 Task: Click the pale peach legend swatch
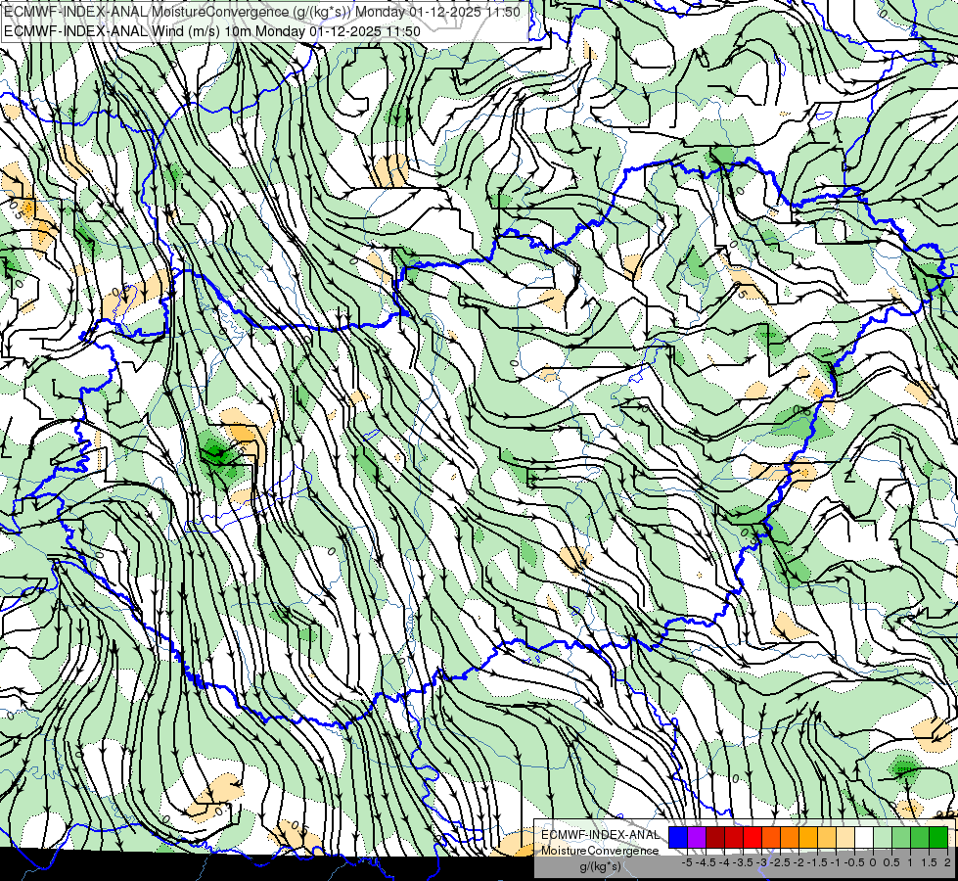coord(845,838)
